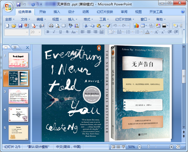Click the zoom out minus button
The width and height of the screenshot is (188, 152).
140,147
